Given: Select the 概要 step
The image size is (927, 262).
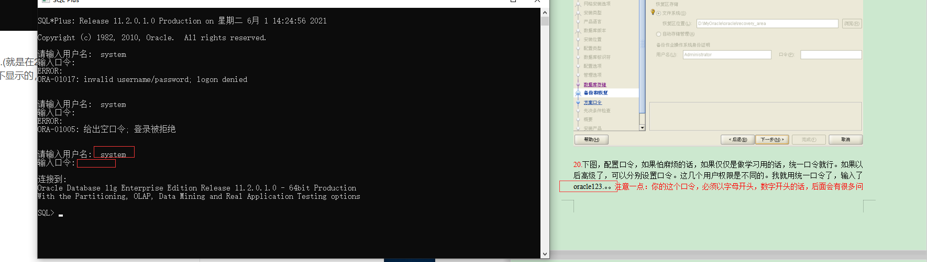Looking at the screenshot, I should [x=588, y=120].
